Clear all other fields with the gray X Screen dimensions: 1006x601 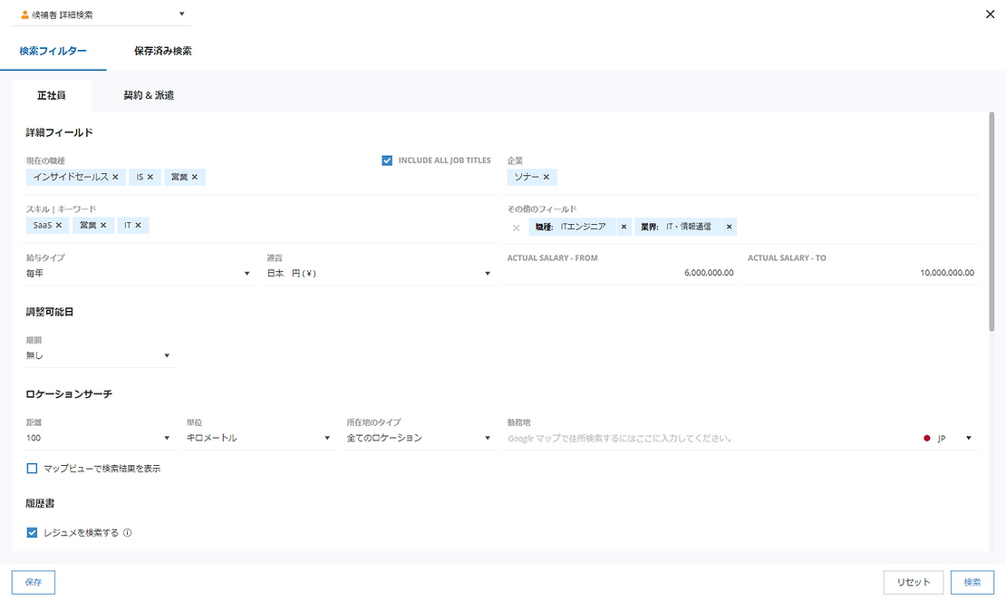pos(516,228)
